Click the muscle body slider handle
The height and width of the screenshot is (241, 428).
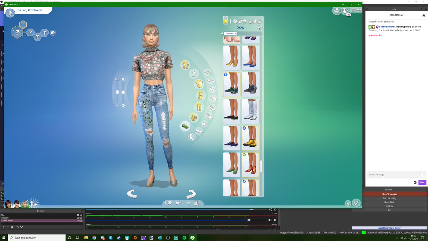117,92
